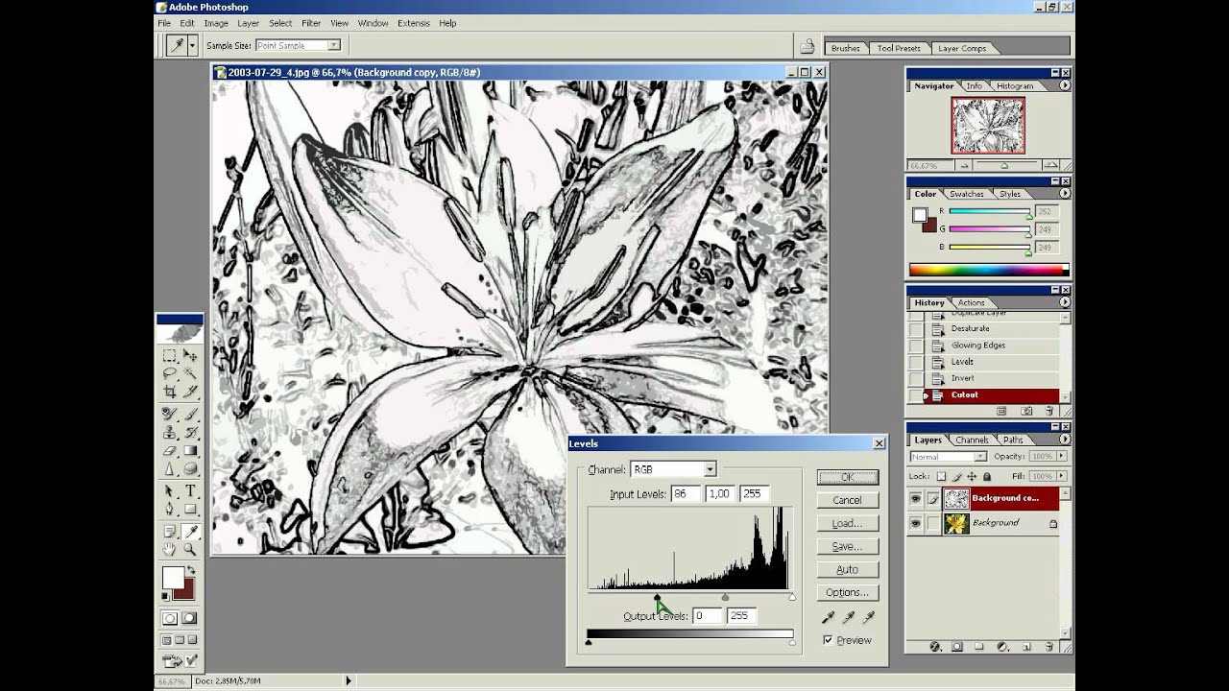Open the Channel dropdown in Levels
This screenshot has width=1229, height=691.
click(710, 469)
